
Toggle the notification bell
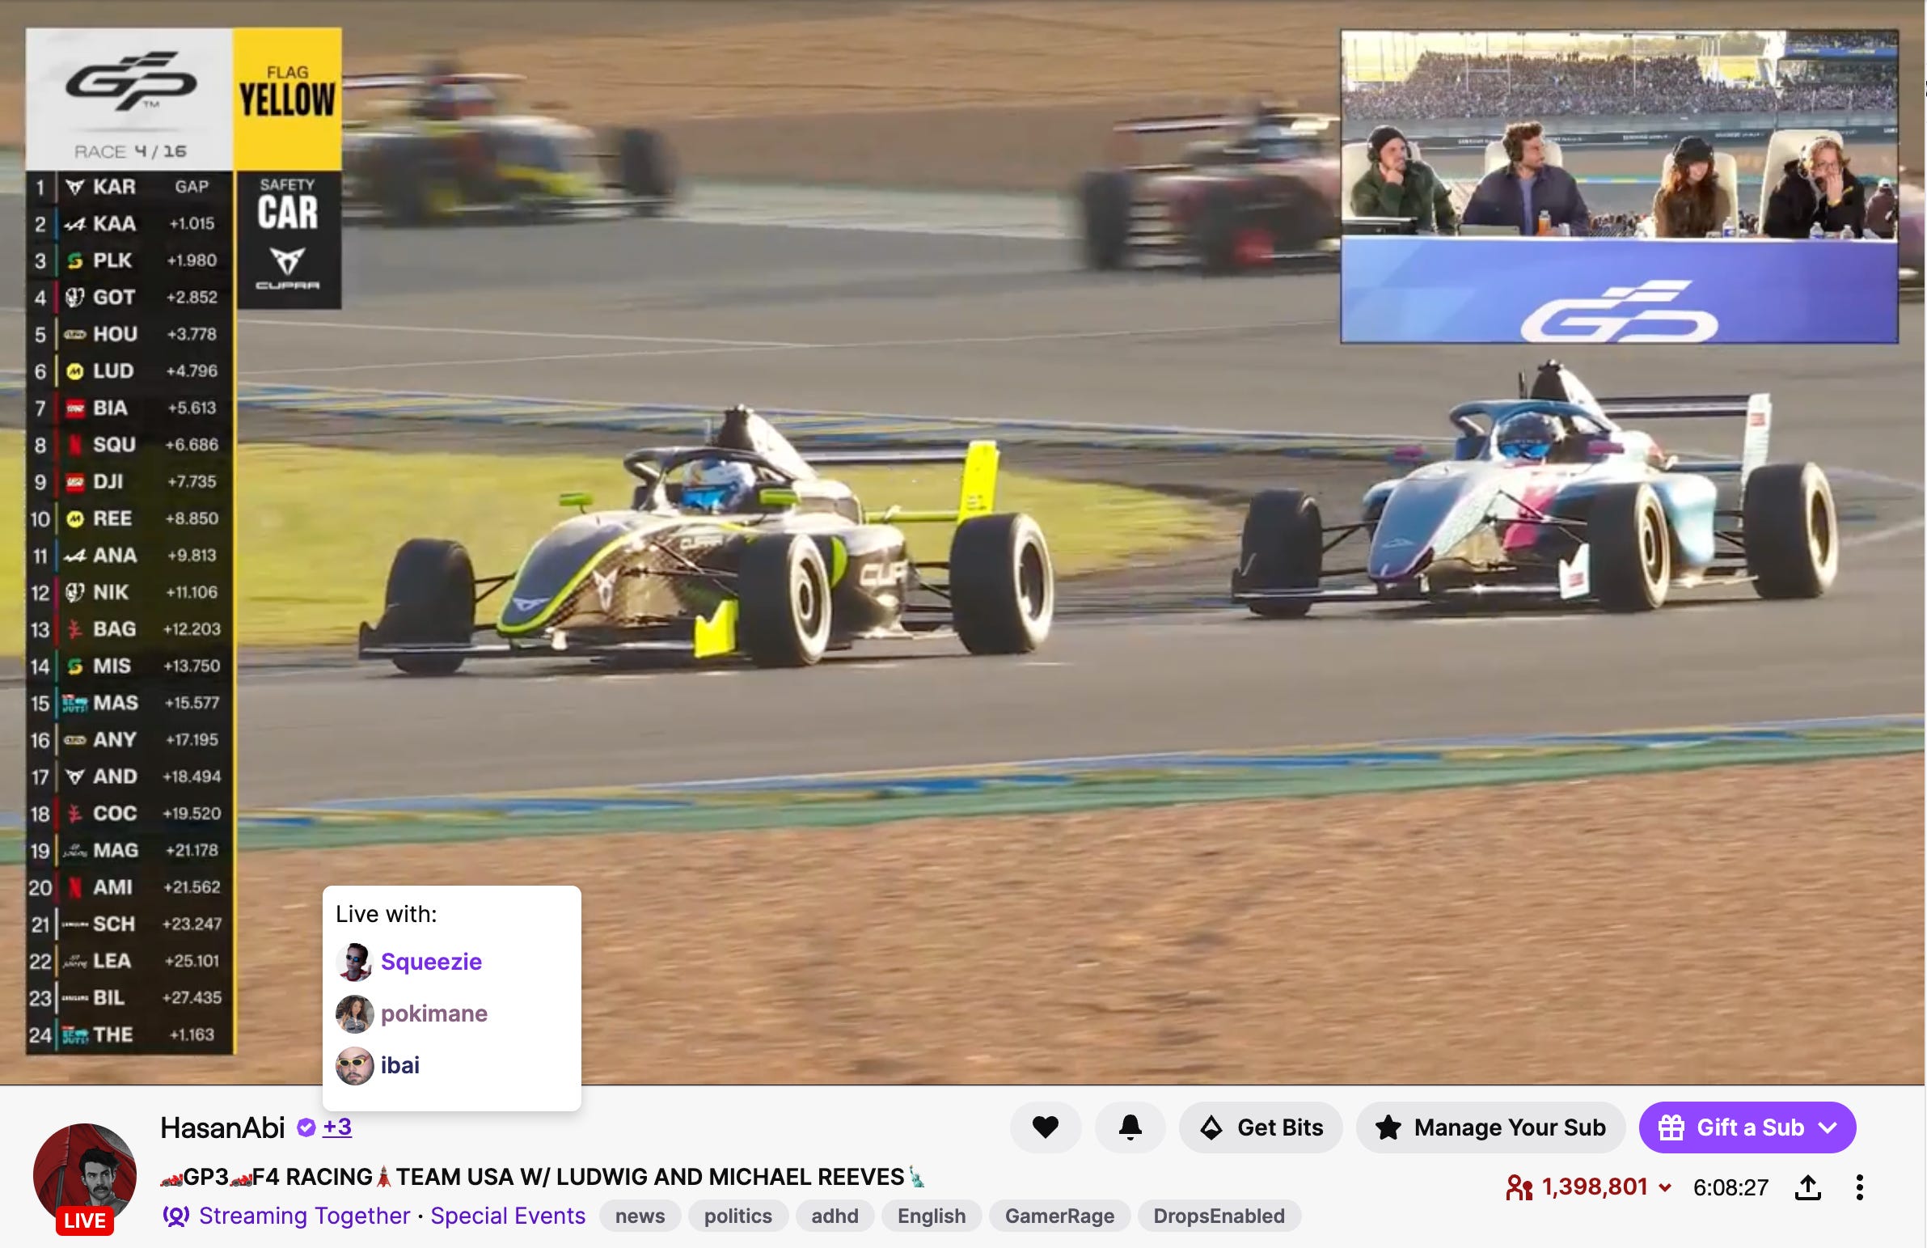pyautogui.click(x=1130, y=1127)
